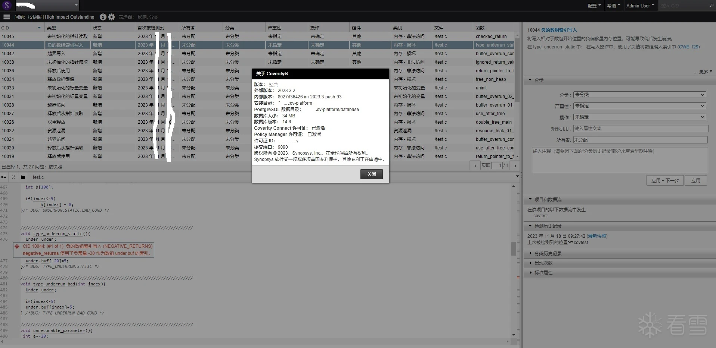Select issue row CID 10022 资源泄漏
The height and width of the screenshot is (348, 716).
(x=257, y=131)
